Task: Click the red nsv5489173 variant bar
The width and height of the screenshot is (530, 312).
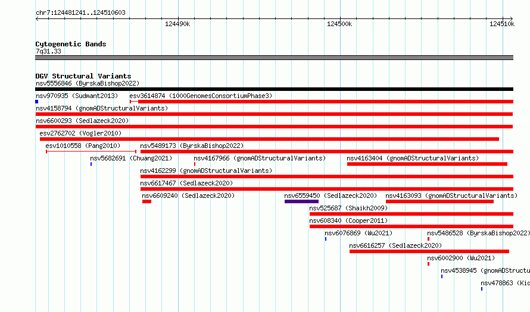Action: [327, 152]
